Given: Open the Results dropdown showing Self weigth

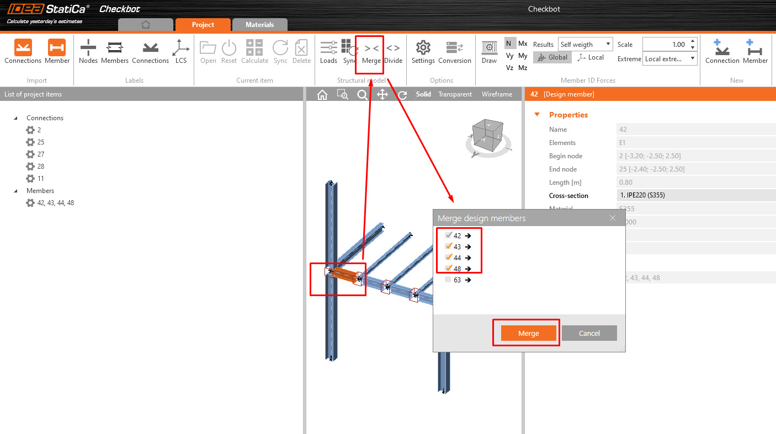Looking at the screenshot, I should point(585,44).
